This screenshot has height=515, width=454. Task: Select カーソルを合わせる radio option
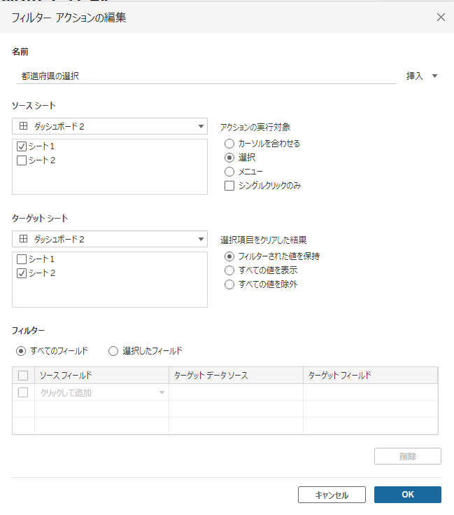pyautogui.click(x=229, y=144)
